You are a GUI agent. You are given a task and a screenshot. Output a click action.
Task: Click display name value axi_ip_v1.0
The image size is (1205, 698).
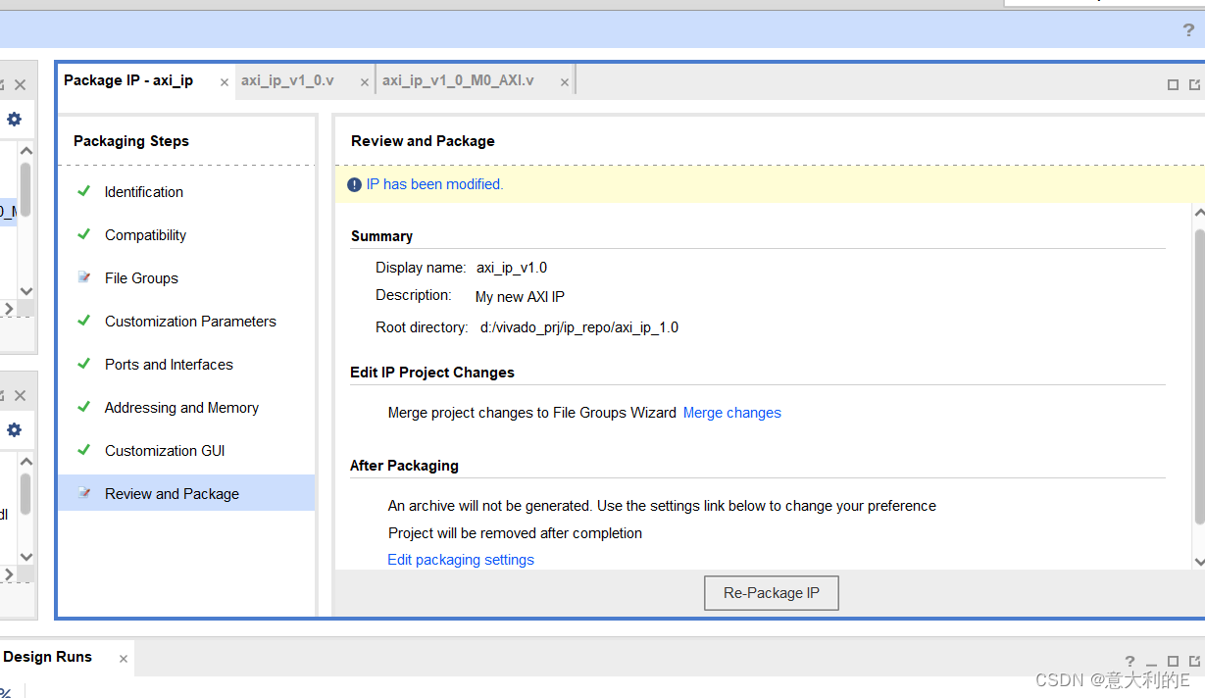512,268
